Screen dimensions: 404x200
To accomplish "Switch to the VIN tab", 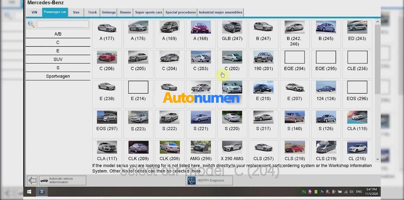I will [x=34, y=12].
